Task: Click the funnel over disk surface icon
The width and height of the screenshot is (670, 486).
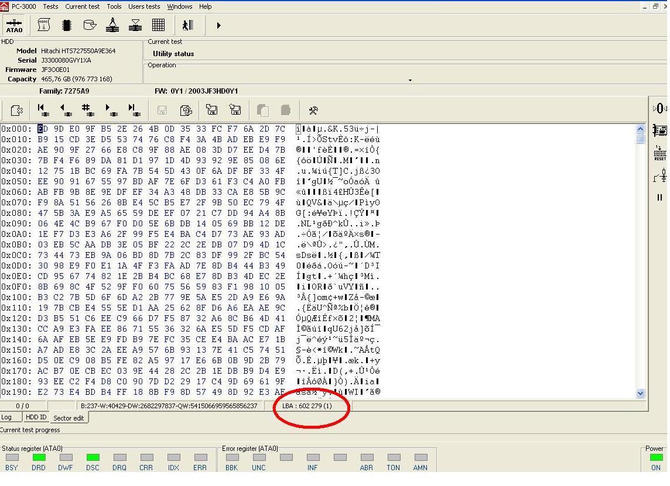Action: [x=135, y=25]
